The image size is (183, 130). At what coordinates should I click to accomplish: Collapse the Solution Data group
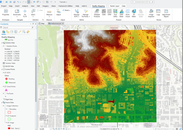pos(2,43)
